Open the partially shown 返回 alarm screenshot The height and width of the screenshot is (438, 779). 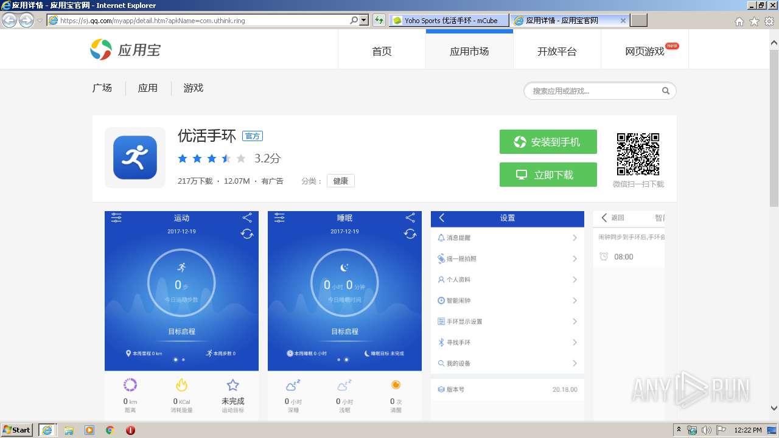(629, 316)
